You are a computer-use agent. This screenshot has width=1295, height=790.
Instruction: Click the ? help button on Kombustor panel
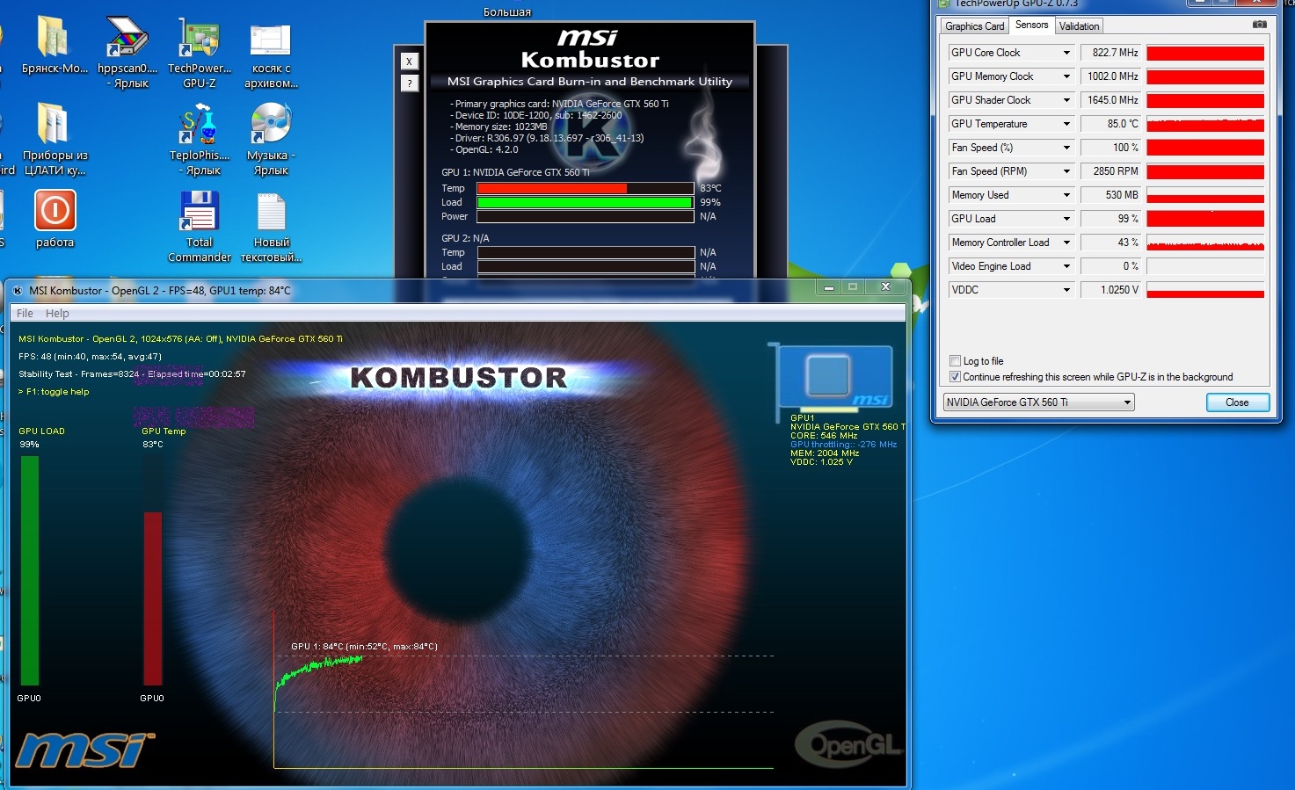[x=409, y=83]
